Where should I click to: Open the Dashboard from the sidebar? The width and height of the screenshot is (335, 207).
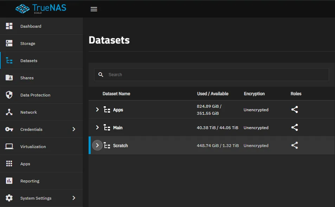[31, 26]
